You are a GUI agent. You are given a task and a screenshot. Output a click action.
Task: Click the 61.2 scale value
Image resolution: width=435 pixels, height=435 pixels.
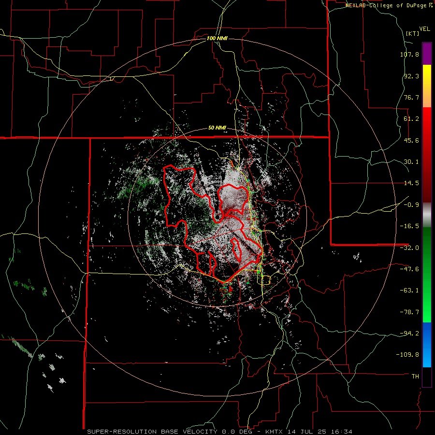point(411,119)
